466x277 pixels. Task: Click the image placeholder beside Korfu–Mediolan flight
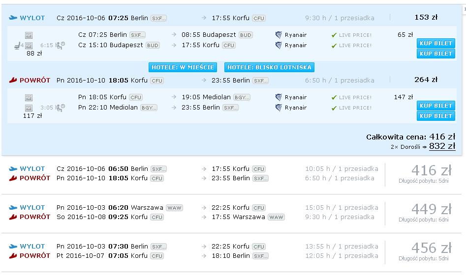click(29, 98)
